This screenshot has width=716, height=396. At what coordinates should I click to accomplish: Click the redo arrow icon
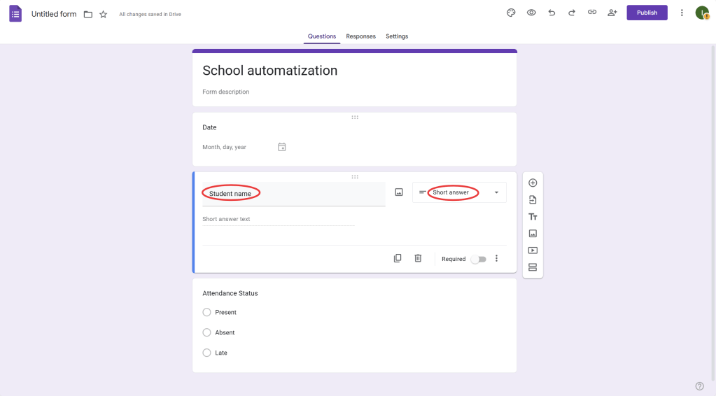pos(572,13)
